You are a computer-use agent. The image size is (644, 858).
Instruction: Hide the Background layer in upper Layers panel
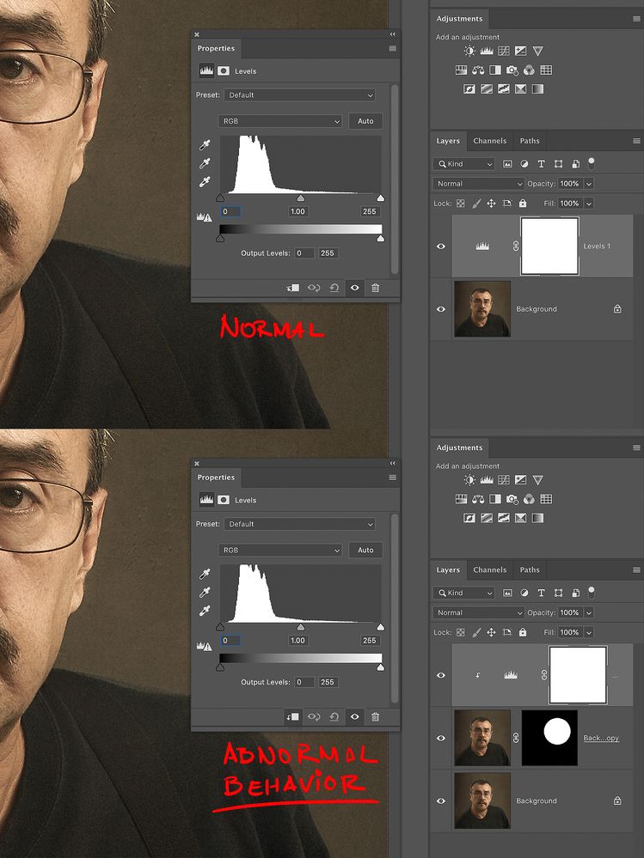pyautogui.click(x=441, y=309)
